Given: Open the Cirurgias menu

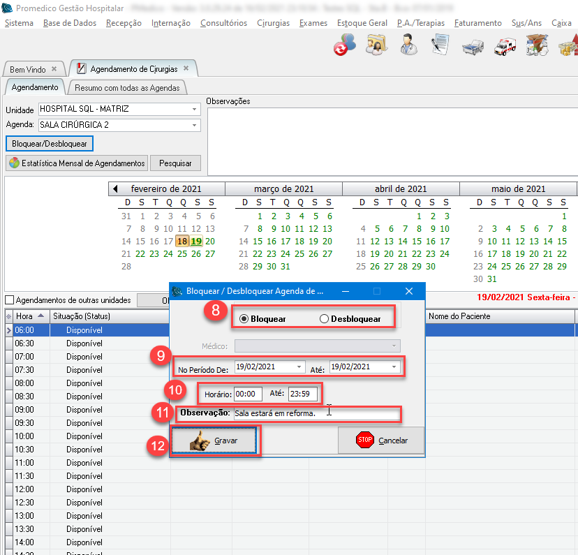Looking at the screenshot, I should [x=273, y=23].
